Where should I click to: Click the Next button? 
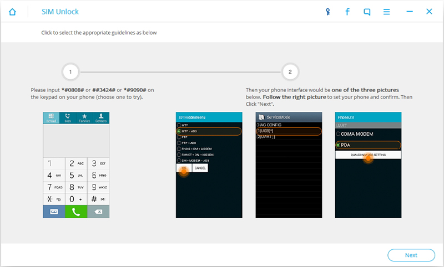coord(411,255)
